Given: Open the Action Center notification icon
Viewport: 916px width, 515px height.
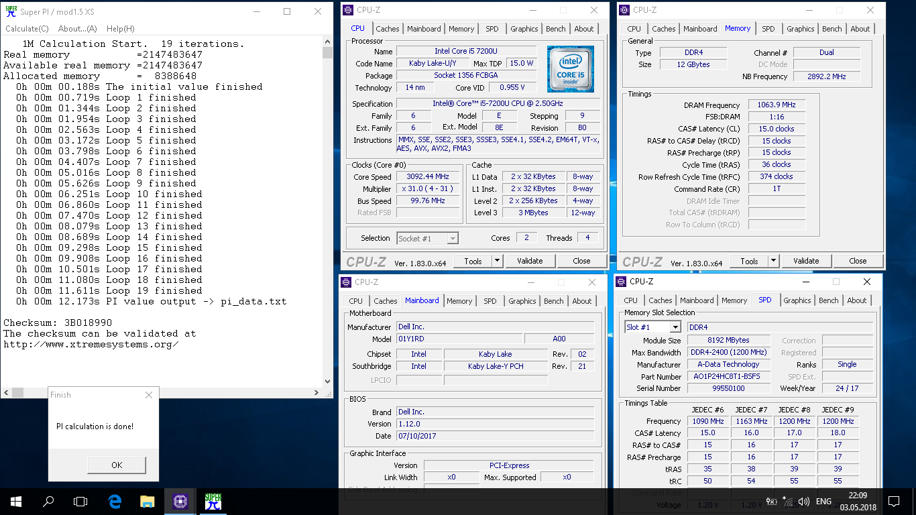Looking at the screenshot, I should click(x=894, y=501).
